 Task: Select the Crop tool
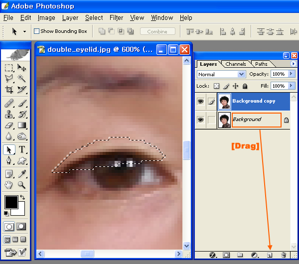pyautogui.click(x=9, y=89)
